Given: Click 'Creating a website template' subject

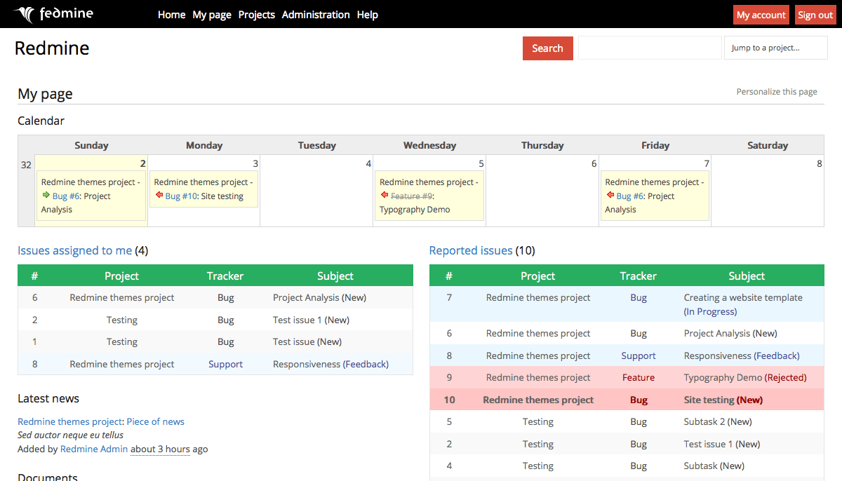Looking at the screenshot, I should tap(743, 297).
